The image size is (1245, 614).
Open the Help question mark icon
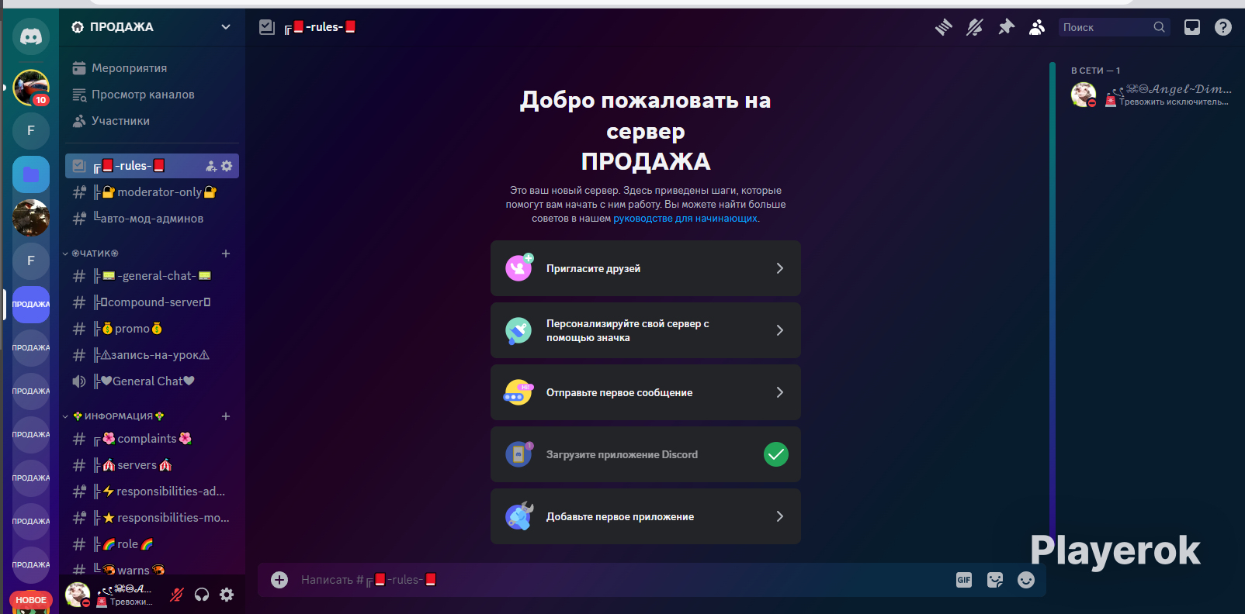(1223, 27)
